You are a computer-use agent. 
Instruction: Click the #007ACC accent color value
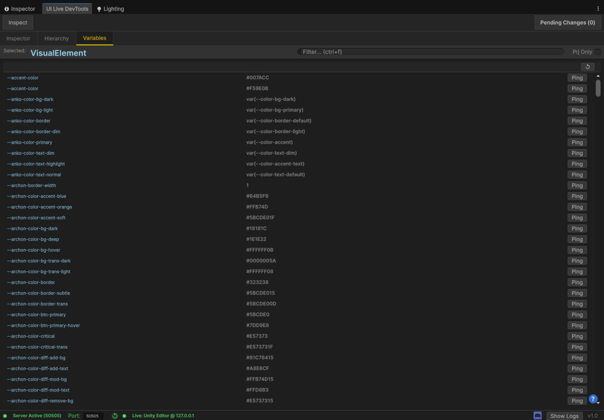[x=258, y=77]
